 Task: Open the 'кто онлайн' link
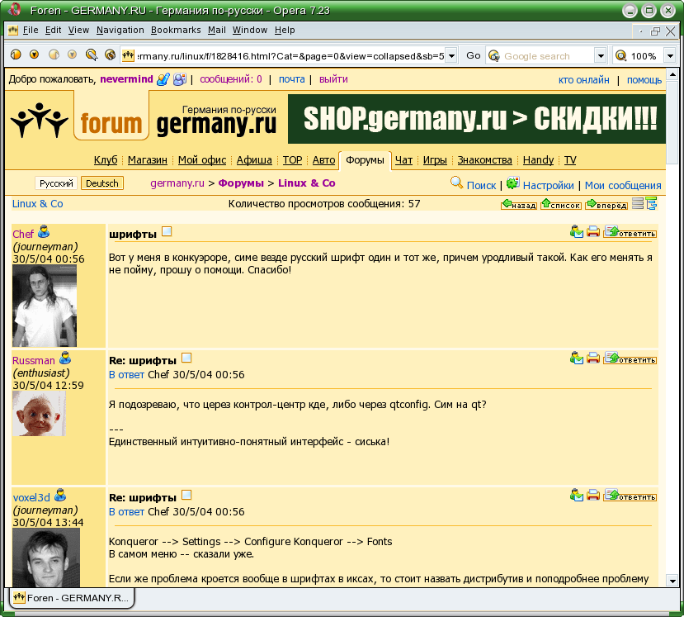point(583,80)
